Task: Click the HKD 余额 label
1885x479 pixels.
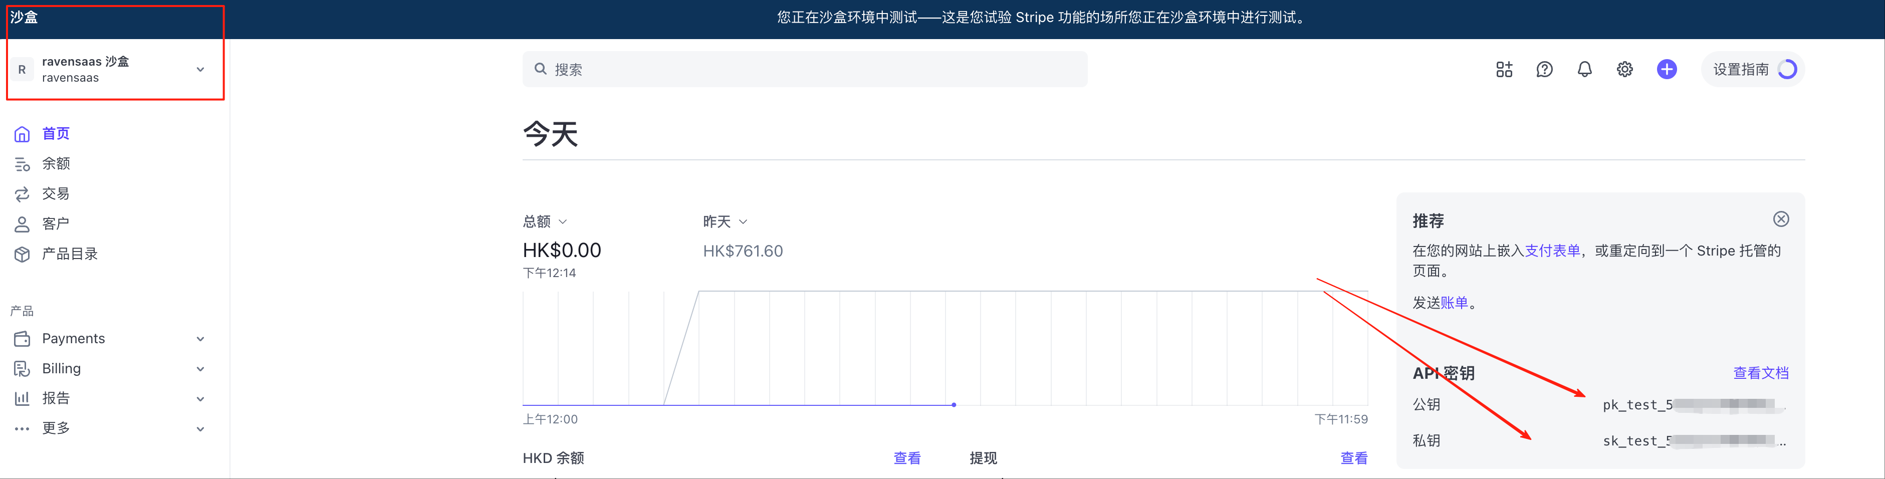Action: pyautogui.click(x=553, y=458)
